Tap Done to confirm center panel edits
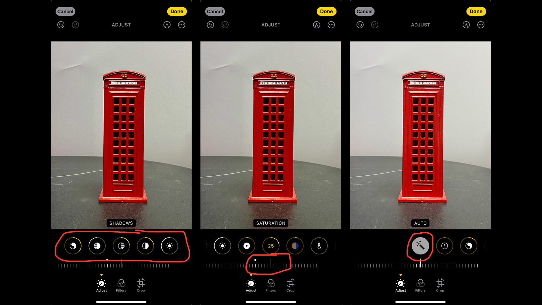Screen dimensions: 542x305 click(326, 11)
